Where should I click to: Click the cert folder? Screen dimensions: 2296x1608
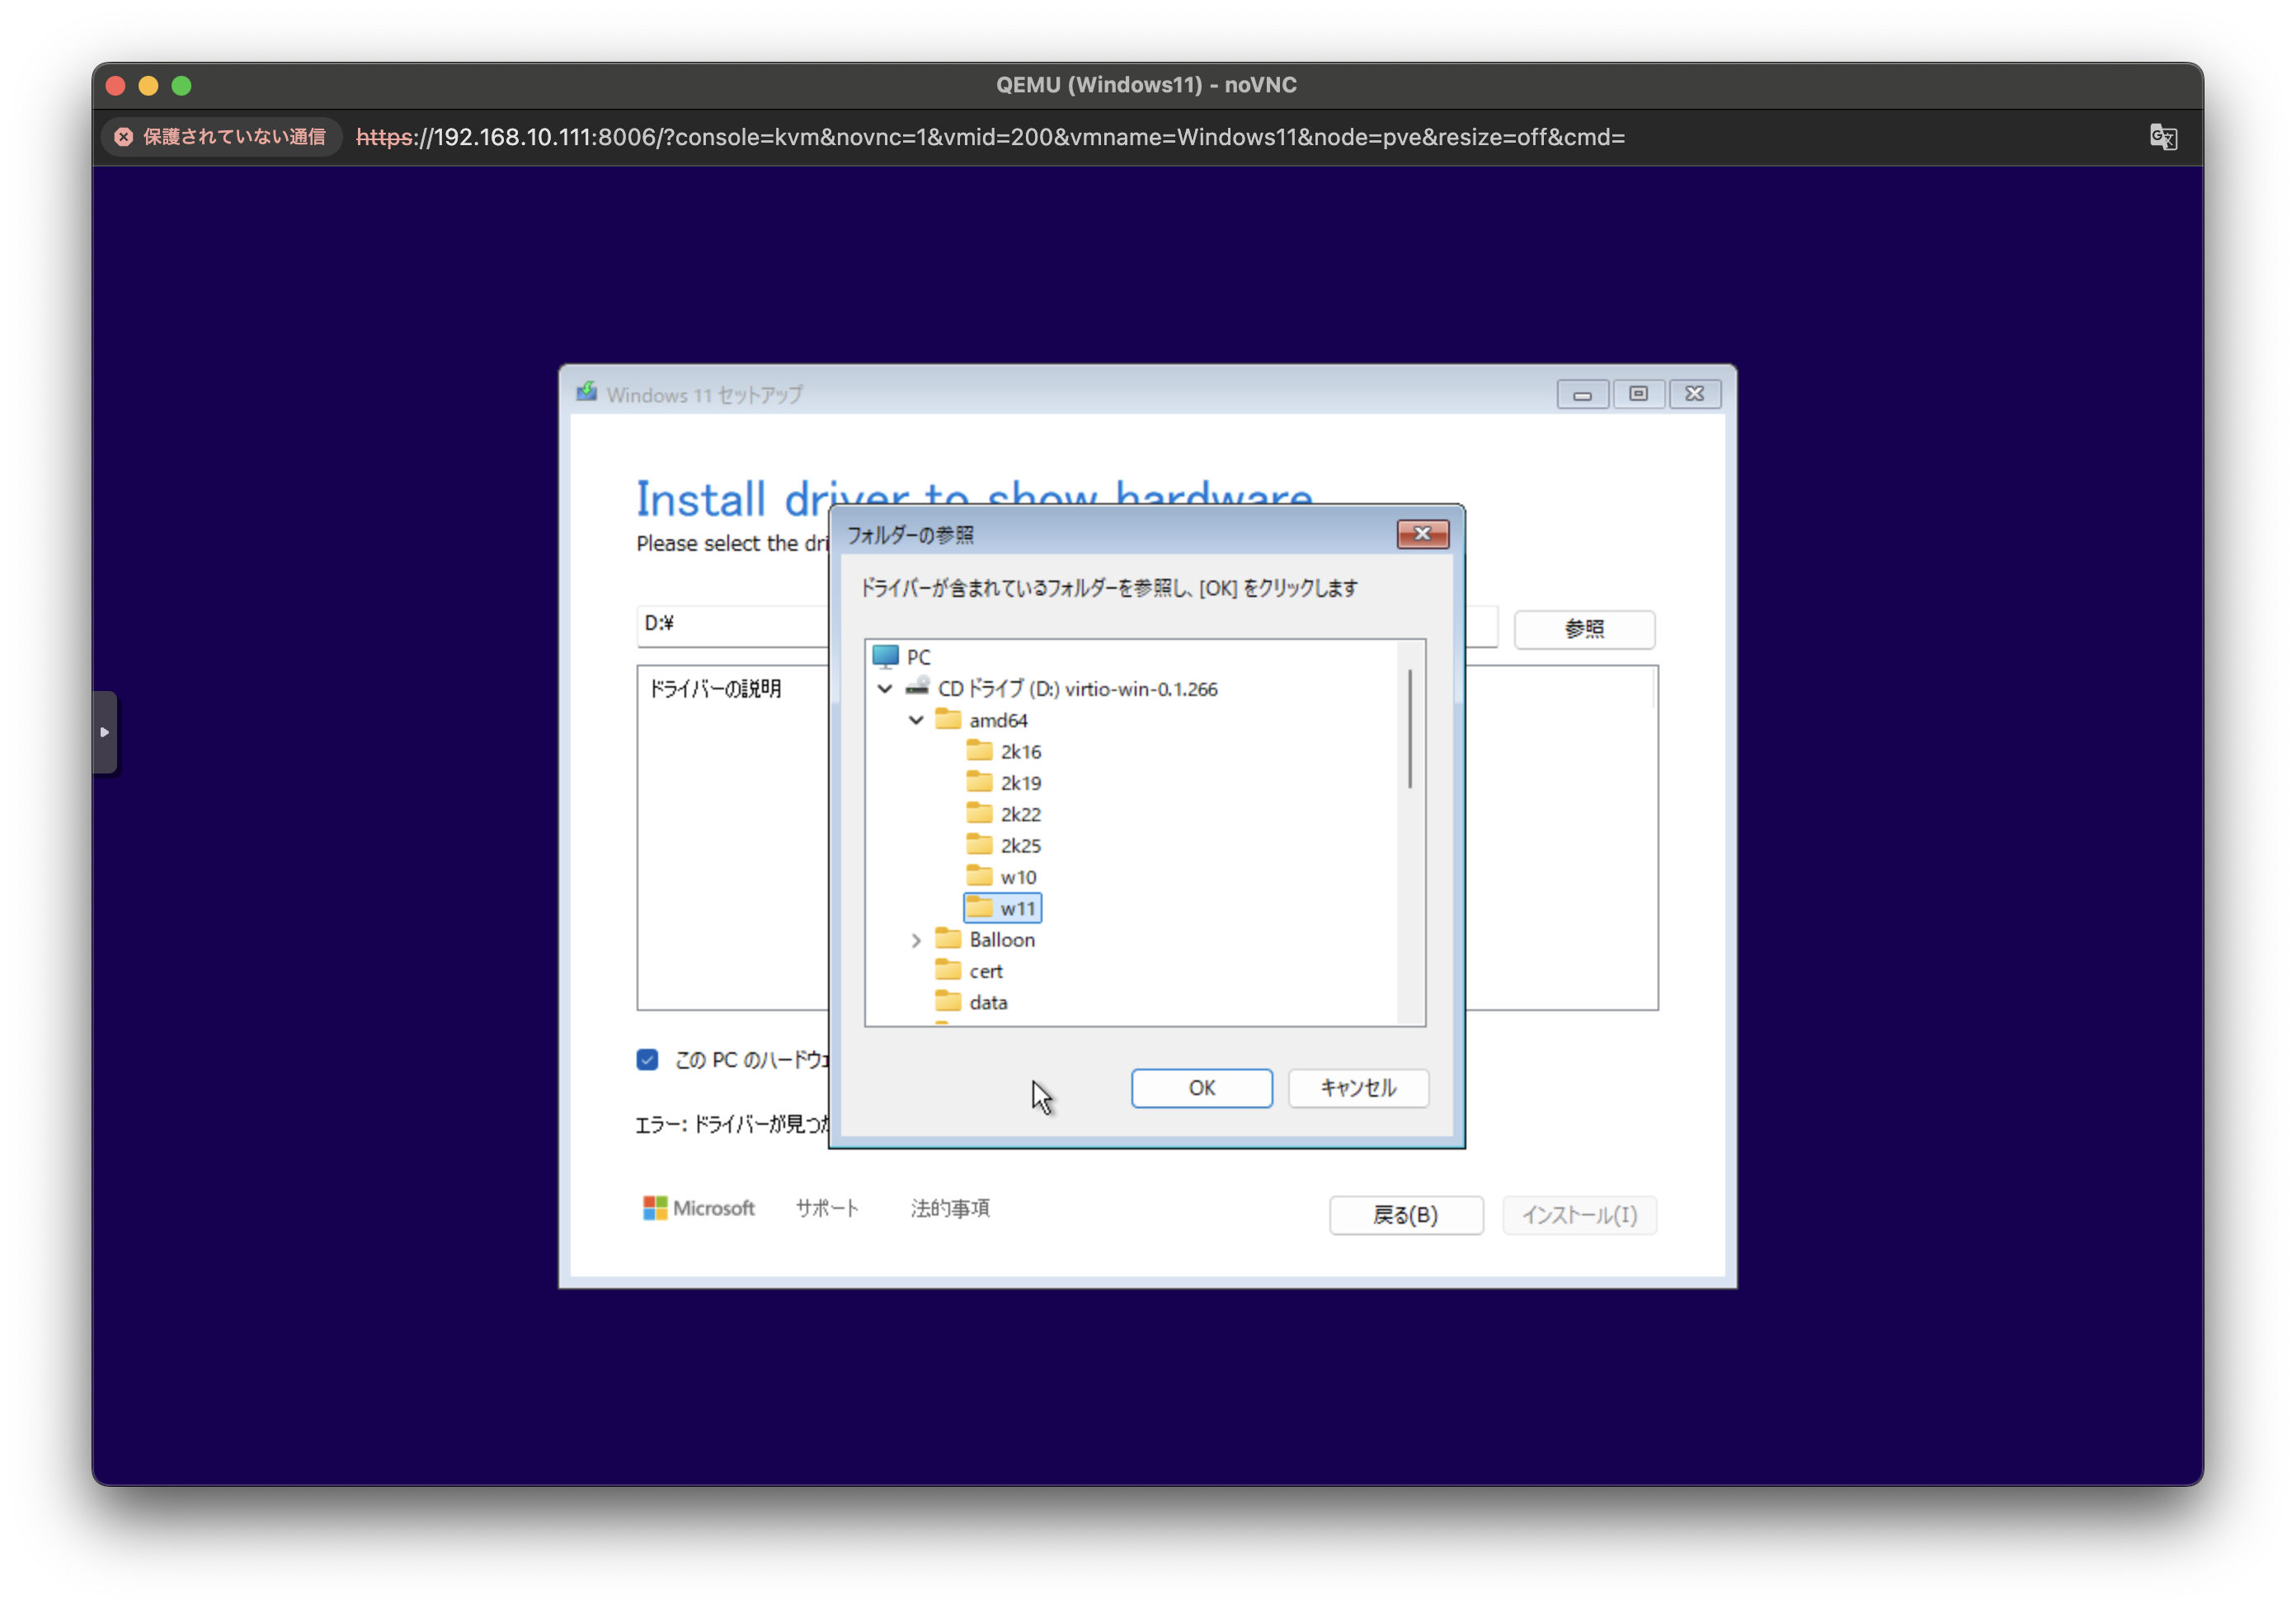click(984, 971)
